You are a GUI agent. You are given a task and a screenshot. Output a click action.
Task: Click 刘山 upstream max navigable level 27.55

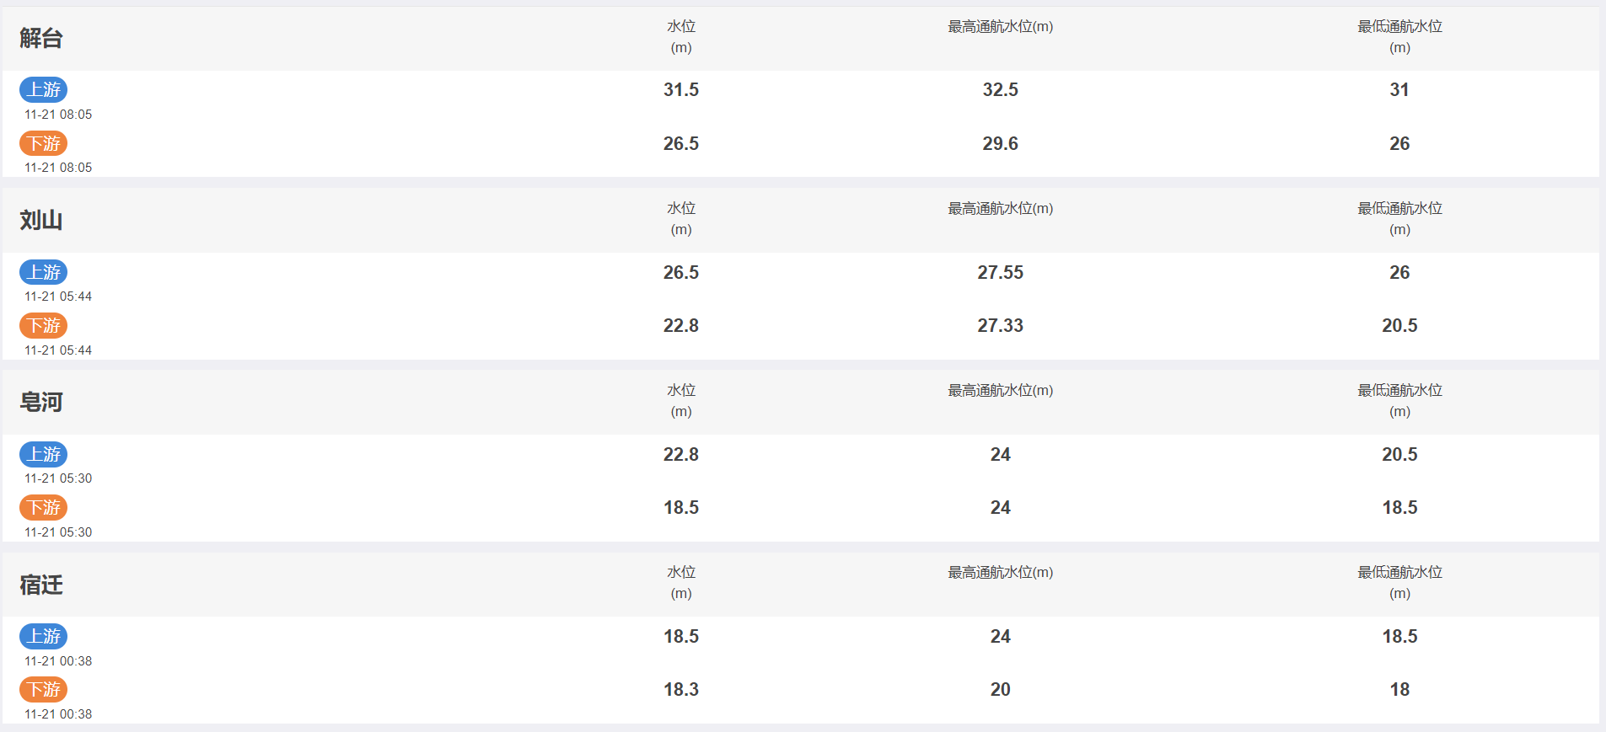coord(1001,272)
